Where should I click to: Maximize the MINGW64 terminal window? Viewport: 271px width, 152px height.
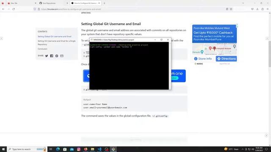(x=161, y=40)
